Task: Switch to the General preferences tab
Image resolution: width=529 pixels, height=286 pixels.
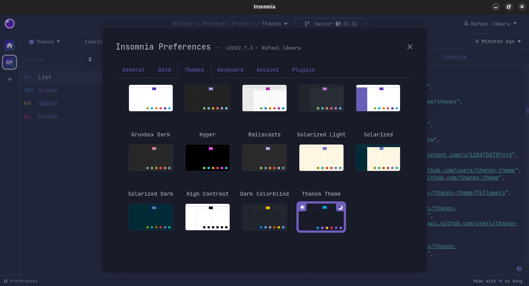Action: click(134, 70)
